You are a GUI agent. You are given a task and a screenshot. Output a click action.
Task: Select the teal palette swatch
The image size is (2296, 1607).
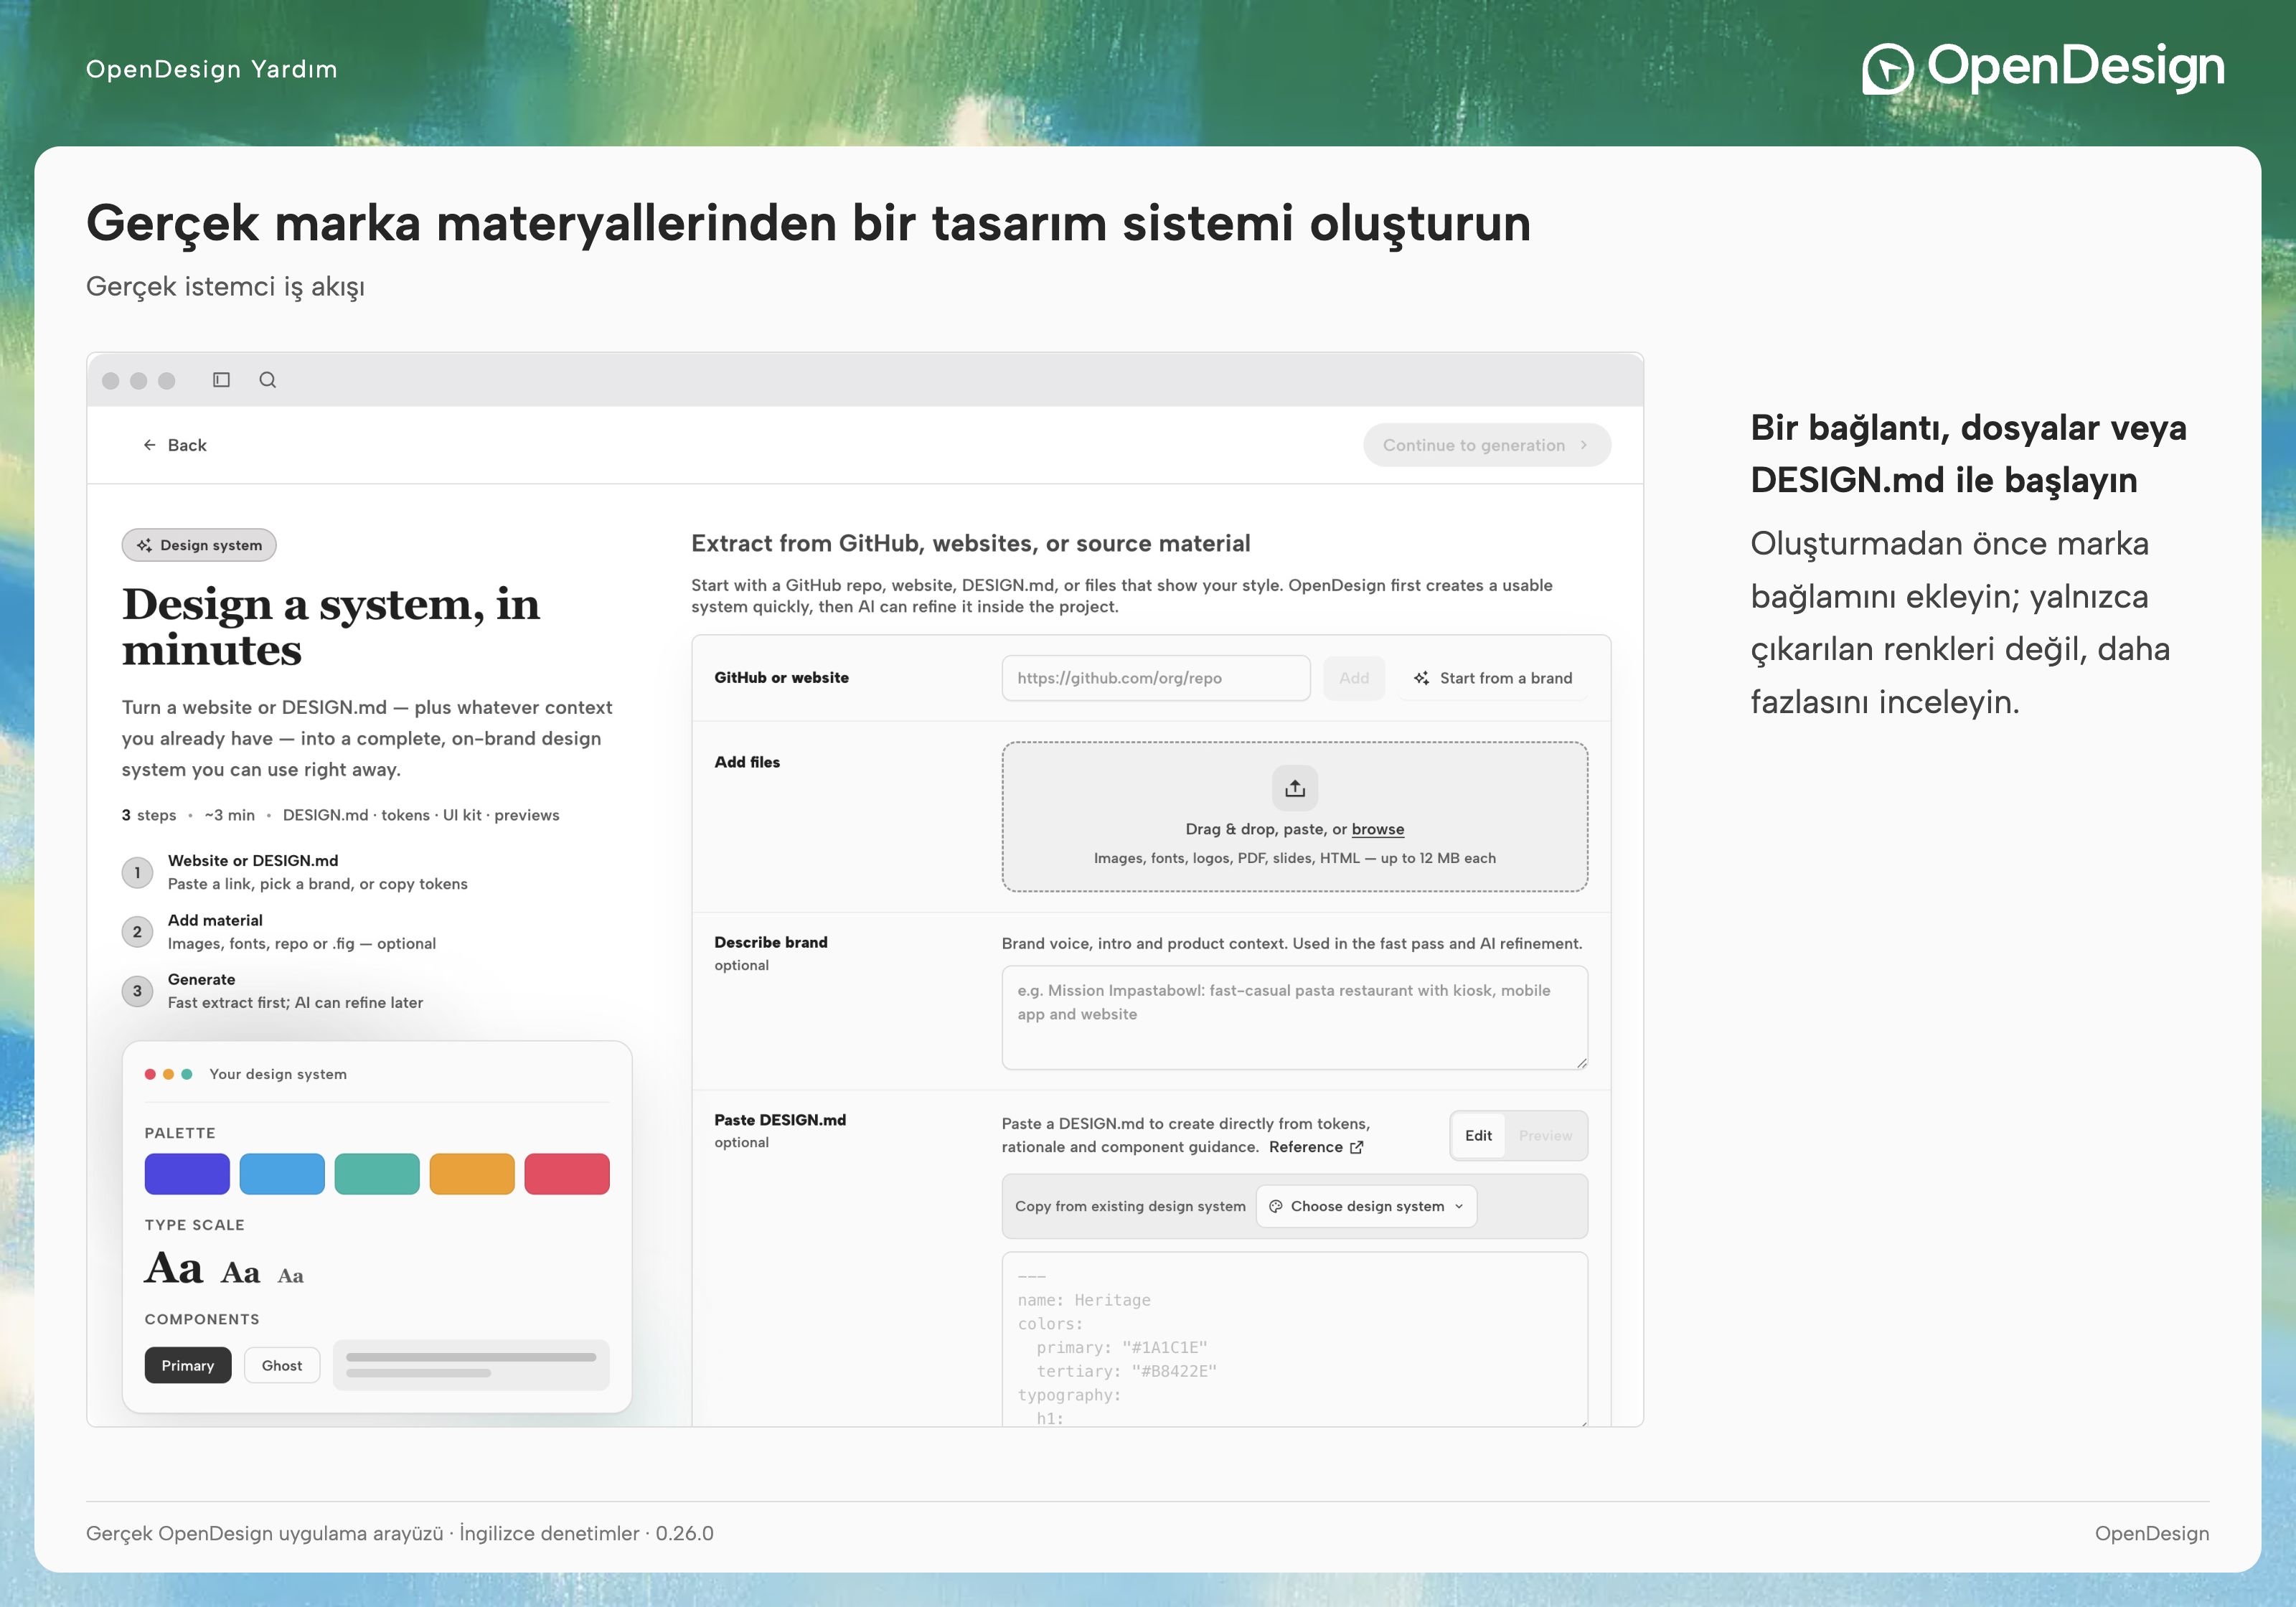(377, 1174)
